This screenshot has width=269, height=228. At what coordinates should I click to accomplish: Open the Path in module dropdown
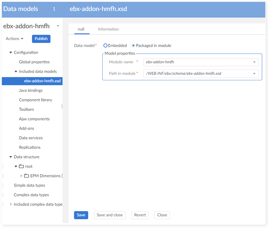click(254, 74)
